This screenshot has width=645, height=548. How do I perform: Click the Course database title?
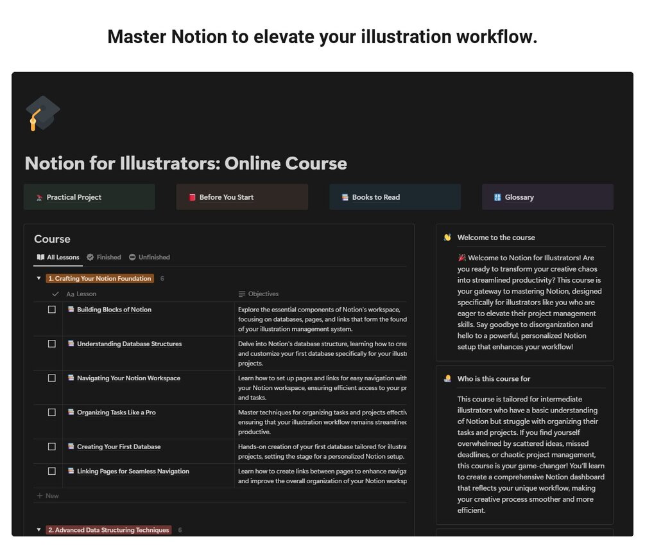[x=52, y=239]
